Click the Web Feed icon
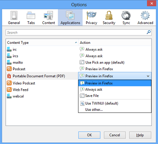The height and width of the screenshot is (144, 158). click(9, 90)
